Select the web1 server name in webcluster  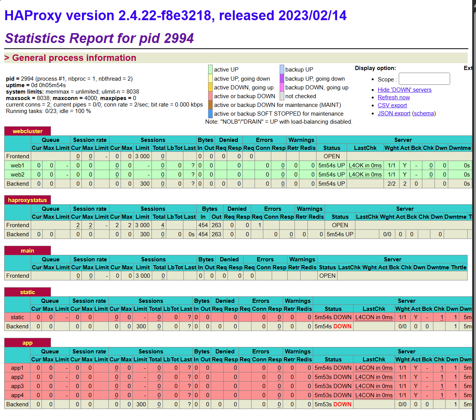point(18,165)
